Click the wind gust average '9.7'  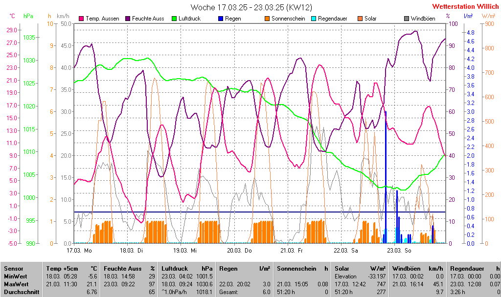point(440,292)
